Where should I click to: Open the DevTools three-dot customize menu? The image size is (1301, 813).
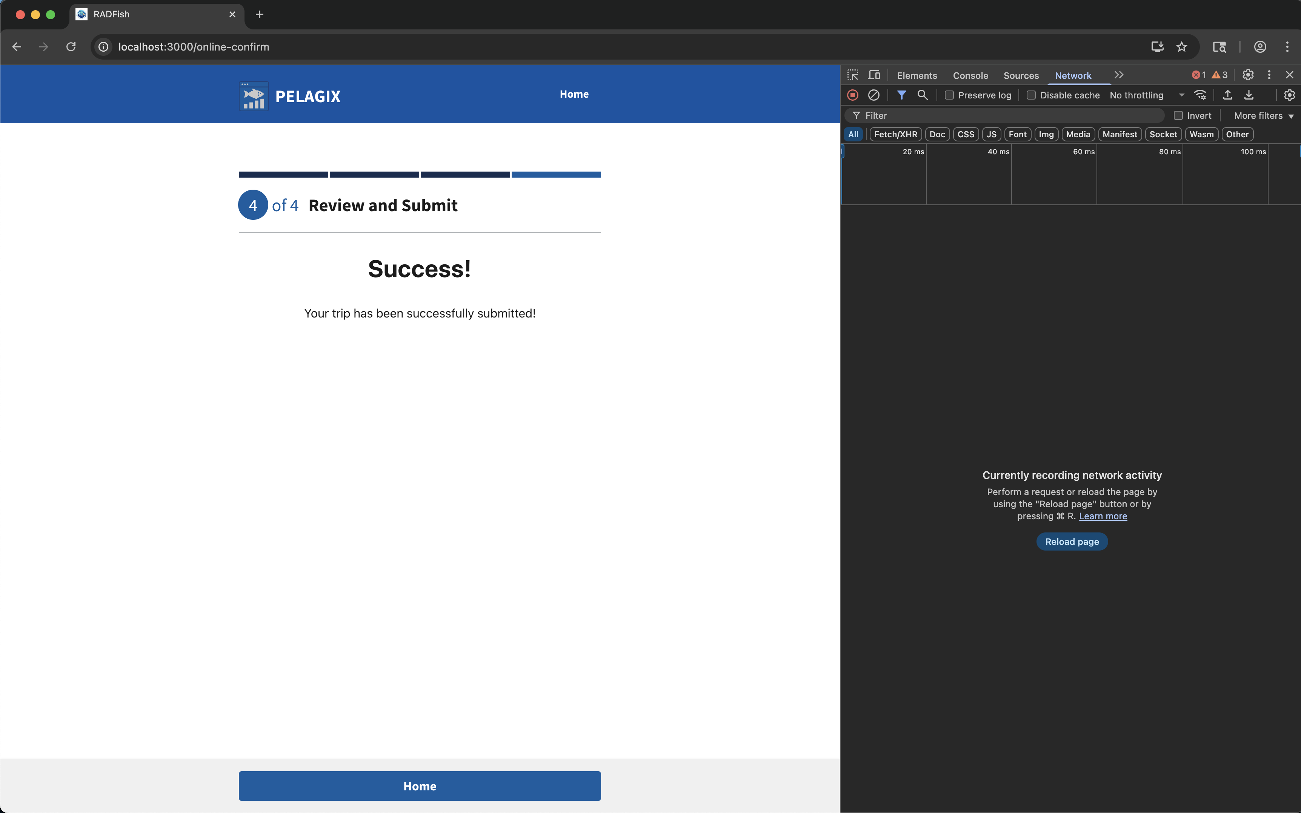(x=1269, y=75)
